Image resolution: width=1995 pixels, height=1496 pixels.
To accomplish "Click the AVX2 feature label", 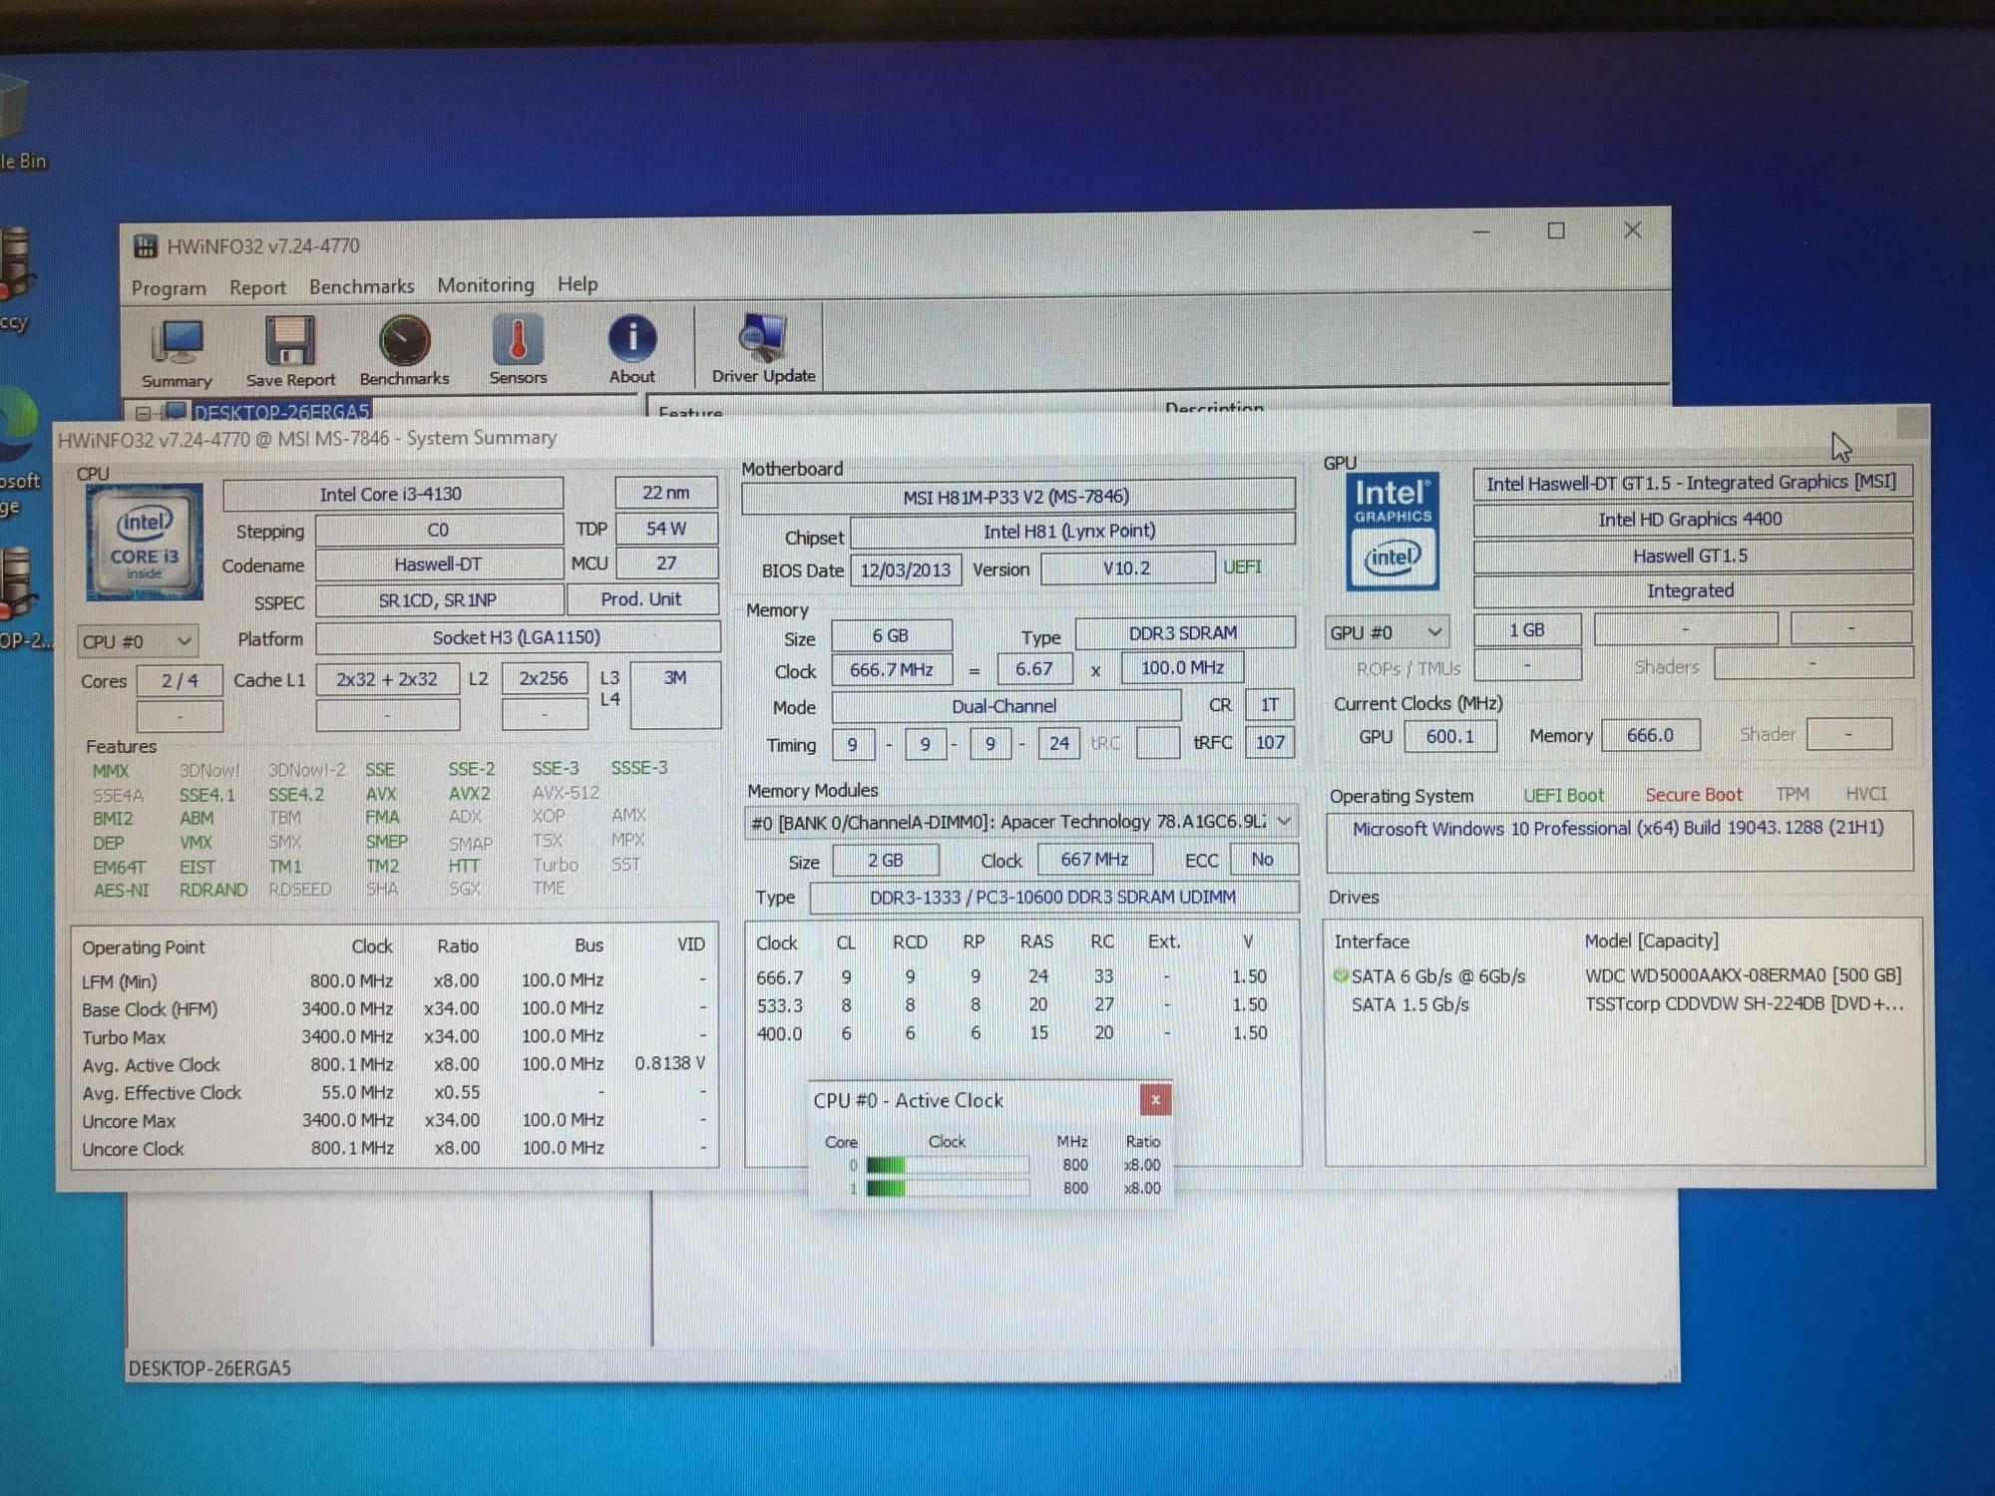I will [x=469, y=794].
